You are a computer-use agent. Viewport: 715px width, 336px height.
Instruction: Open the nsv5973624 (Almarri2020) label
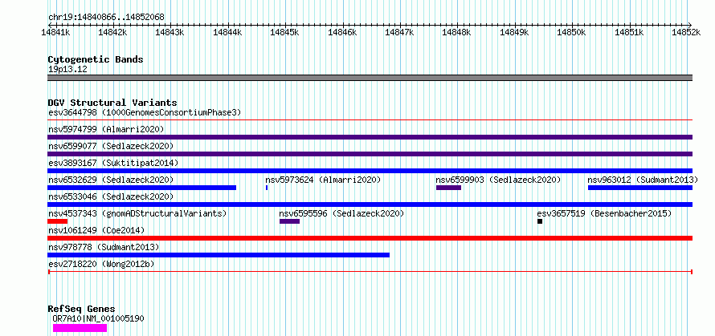click(323, 180)
